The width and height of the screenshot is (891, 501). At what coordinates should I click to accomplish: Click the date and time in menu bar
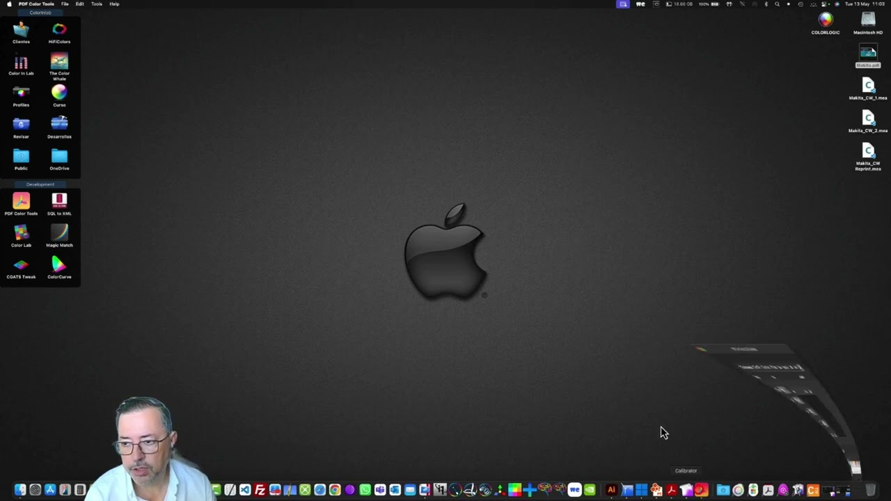pos(865,4)
